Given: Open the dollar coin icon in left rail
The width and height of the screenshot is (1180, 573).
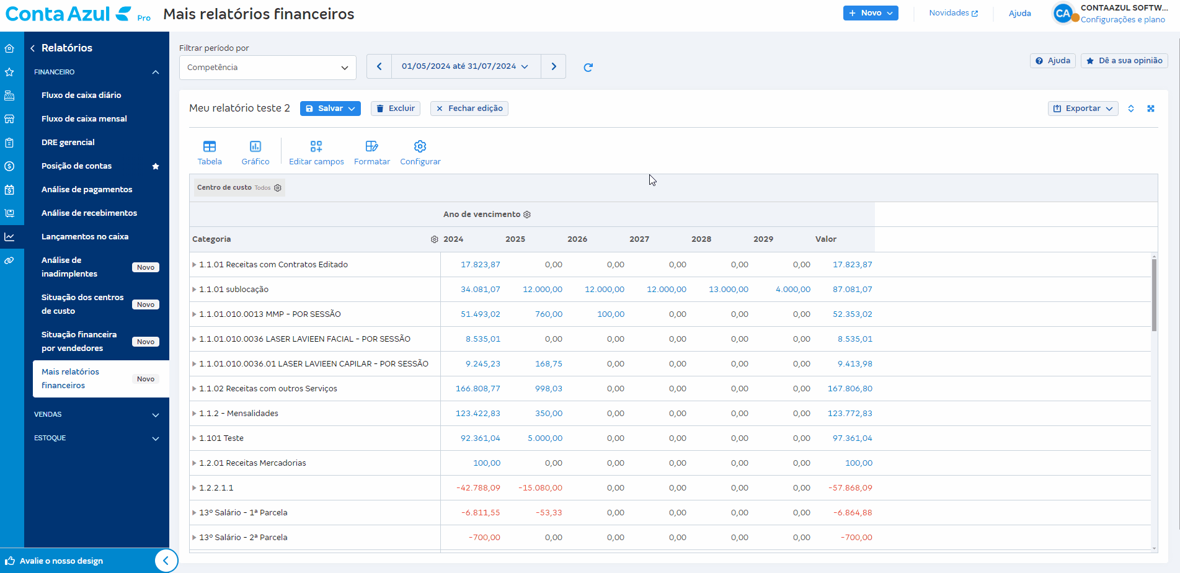Looking at the screenshot, I should 9,166.
